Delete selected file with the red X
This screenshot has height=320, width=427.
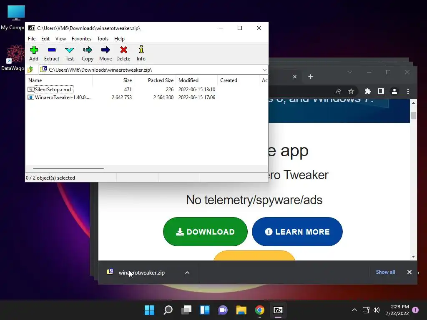point(123,53)
